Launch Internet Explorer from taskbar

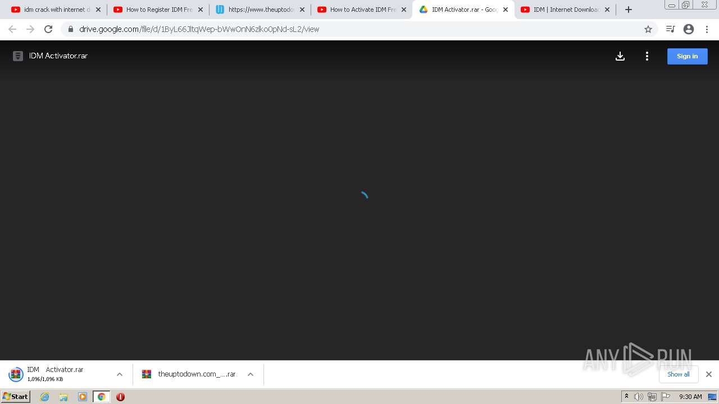(45, 397)
